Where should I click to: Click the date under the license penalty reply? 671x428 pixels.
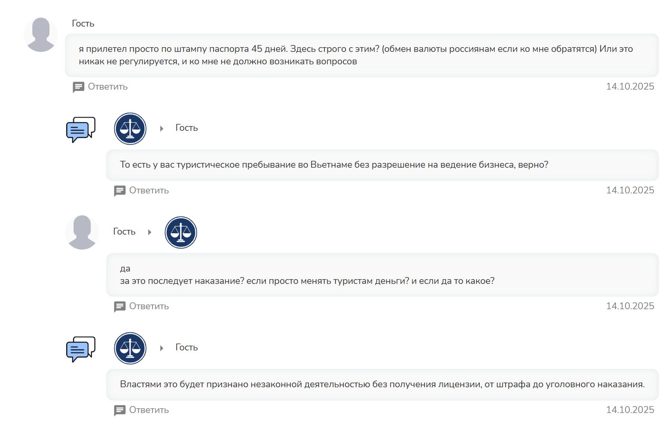[630, 410]
